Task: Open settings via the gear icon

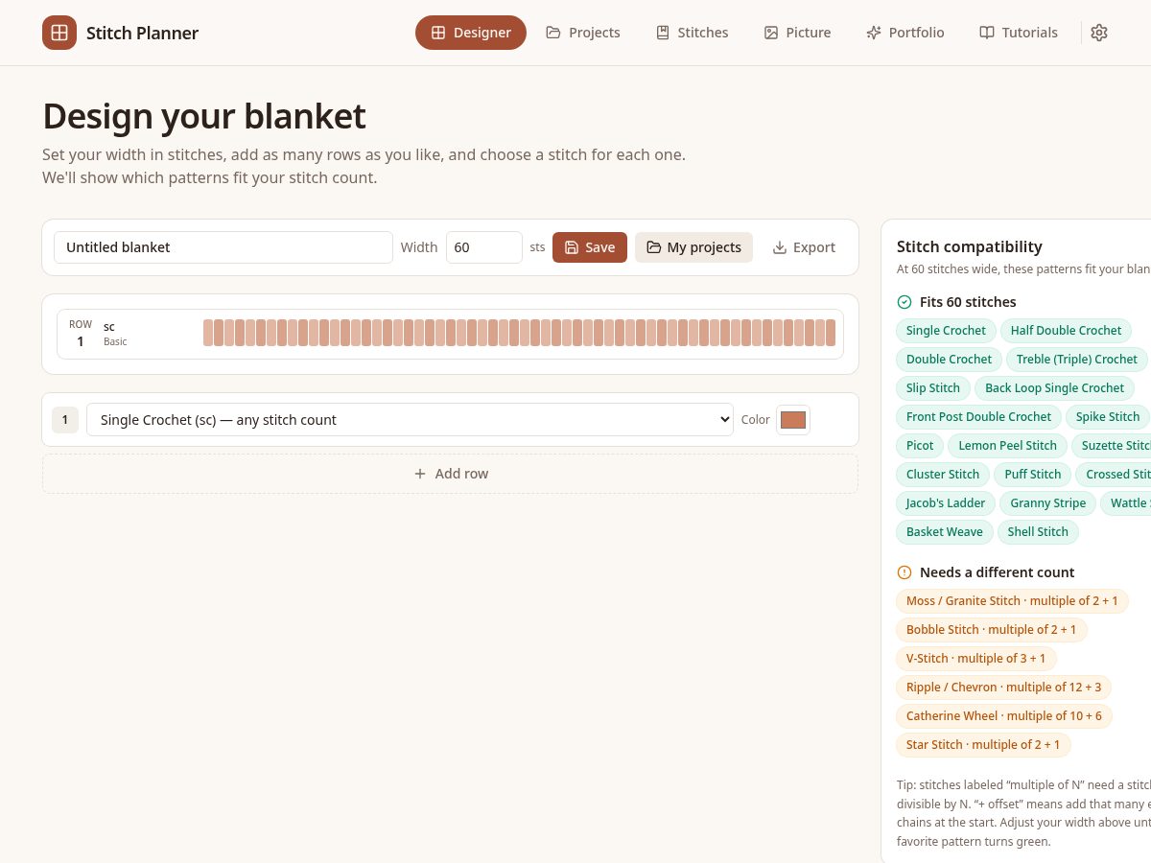Action: coord(1099,33)
